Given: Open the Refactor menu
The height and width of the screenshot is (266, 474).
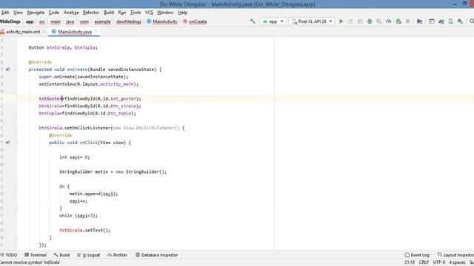Looking at the screenshot, I should click(91, 13).
